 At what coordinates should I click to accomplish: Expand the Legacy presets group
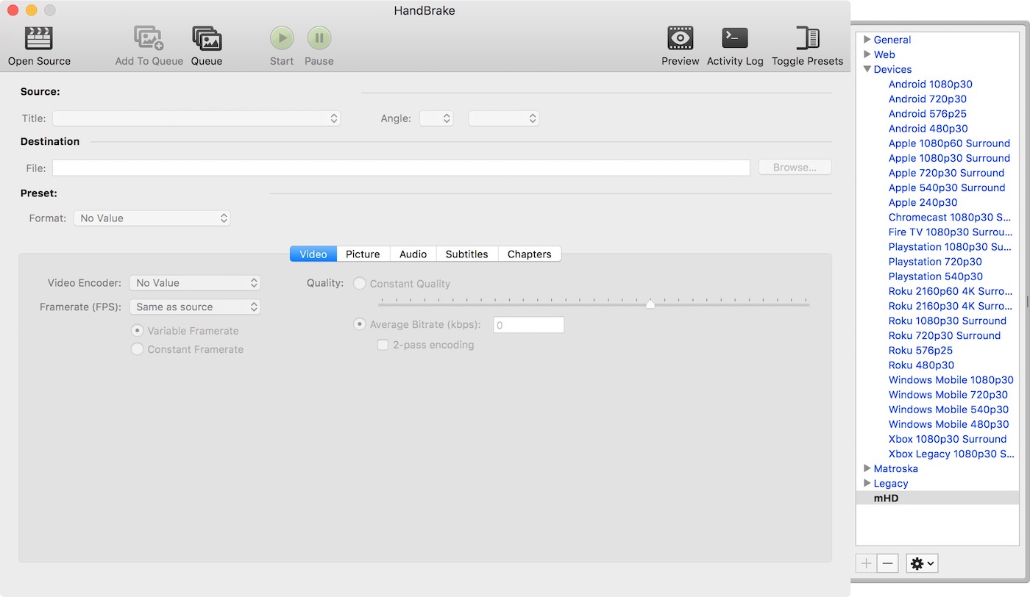(867, 483)
